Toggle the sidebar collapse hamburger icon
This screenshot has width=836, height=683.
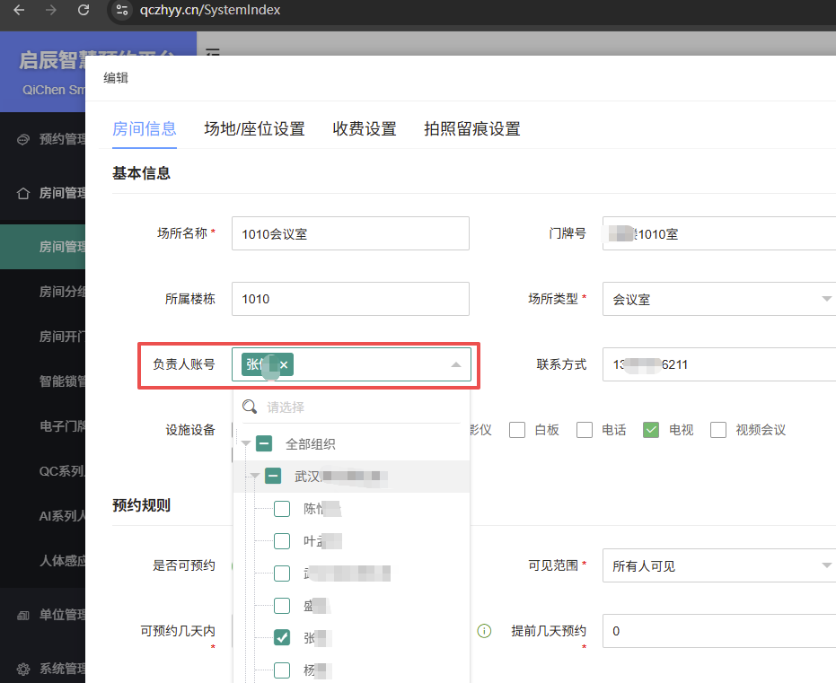[x=213, y=52]
